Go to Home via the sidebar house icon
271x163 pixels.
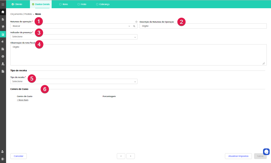[3, 12]
